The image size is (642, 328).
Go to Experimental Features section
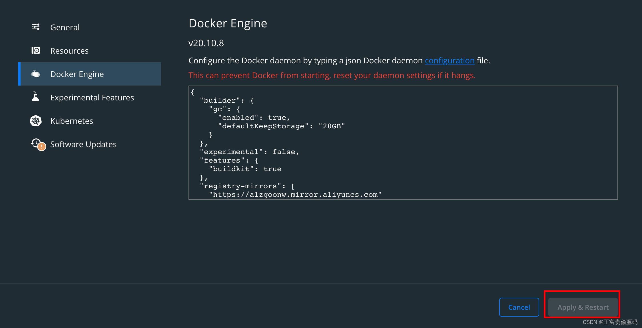[90, 97]
